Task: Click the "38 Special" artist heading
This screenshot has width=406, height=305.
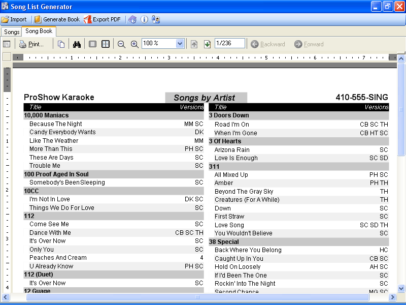Action: [x=224, y=242]
